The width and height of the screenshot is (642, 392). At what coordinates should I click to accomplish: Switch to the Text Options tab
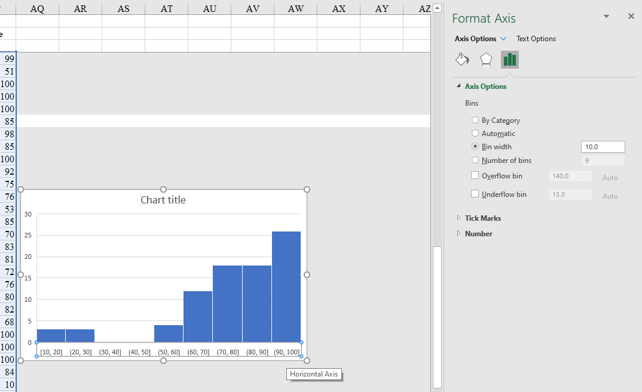[x=536, y=38]
